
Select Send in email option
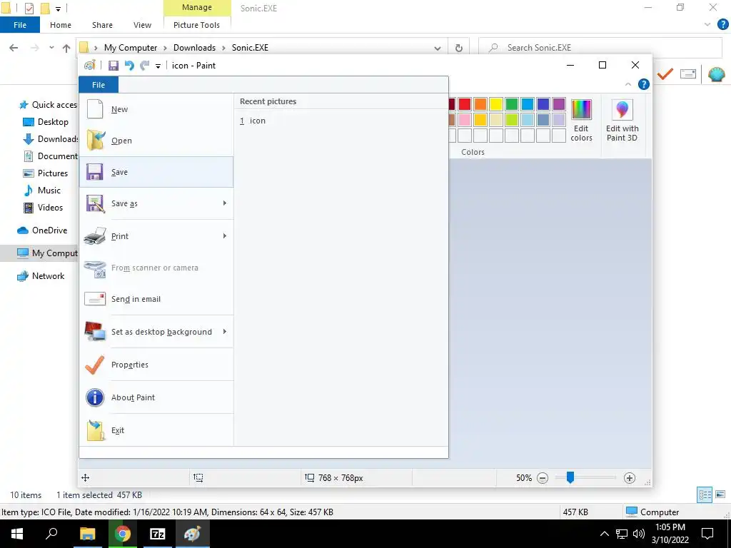156,299
